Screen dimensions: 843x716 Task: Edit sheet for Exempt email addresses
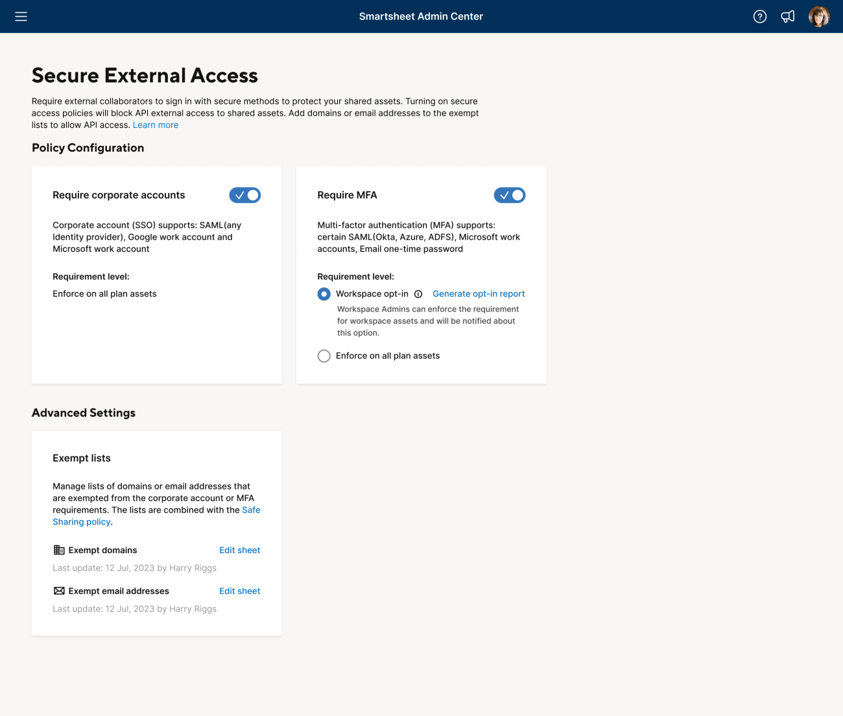239,591
